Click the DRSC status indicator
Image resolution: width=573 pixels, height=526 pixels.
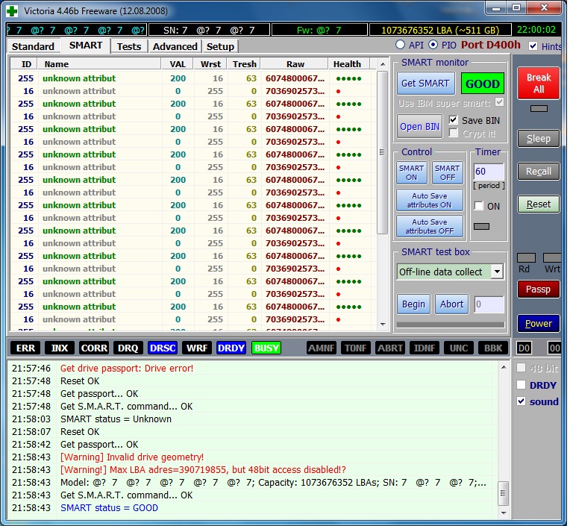[163, 348]
